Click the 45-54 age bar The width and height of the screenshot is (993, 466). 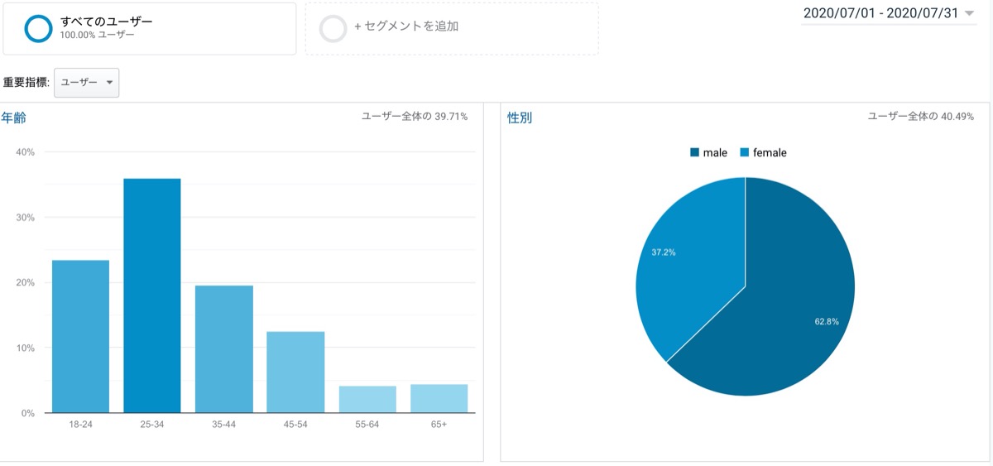coord(295,372)
